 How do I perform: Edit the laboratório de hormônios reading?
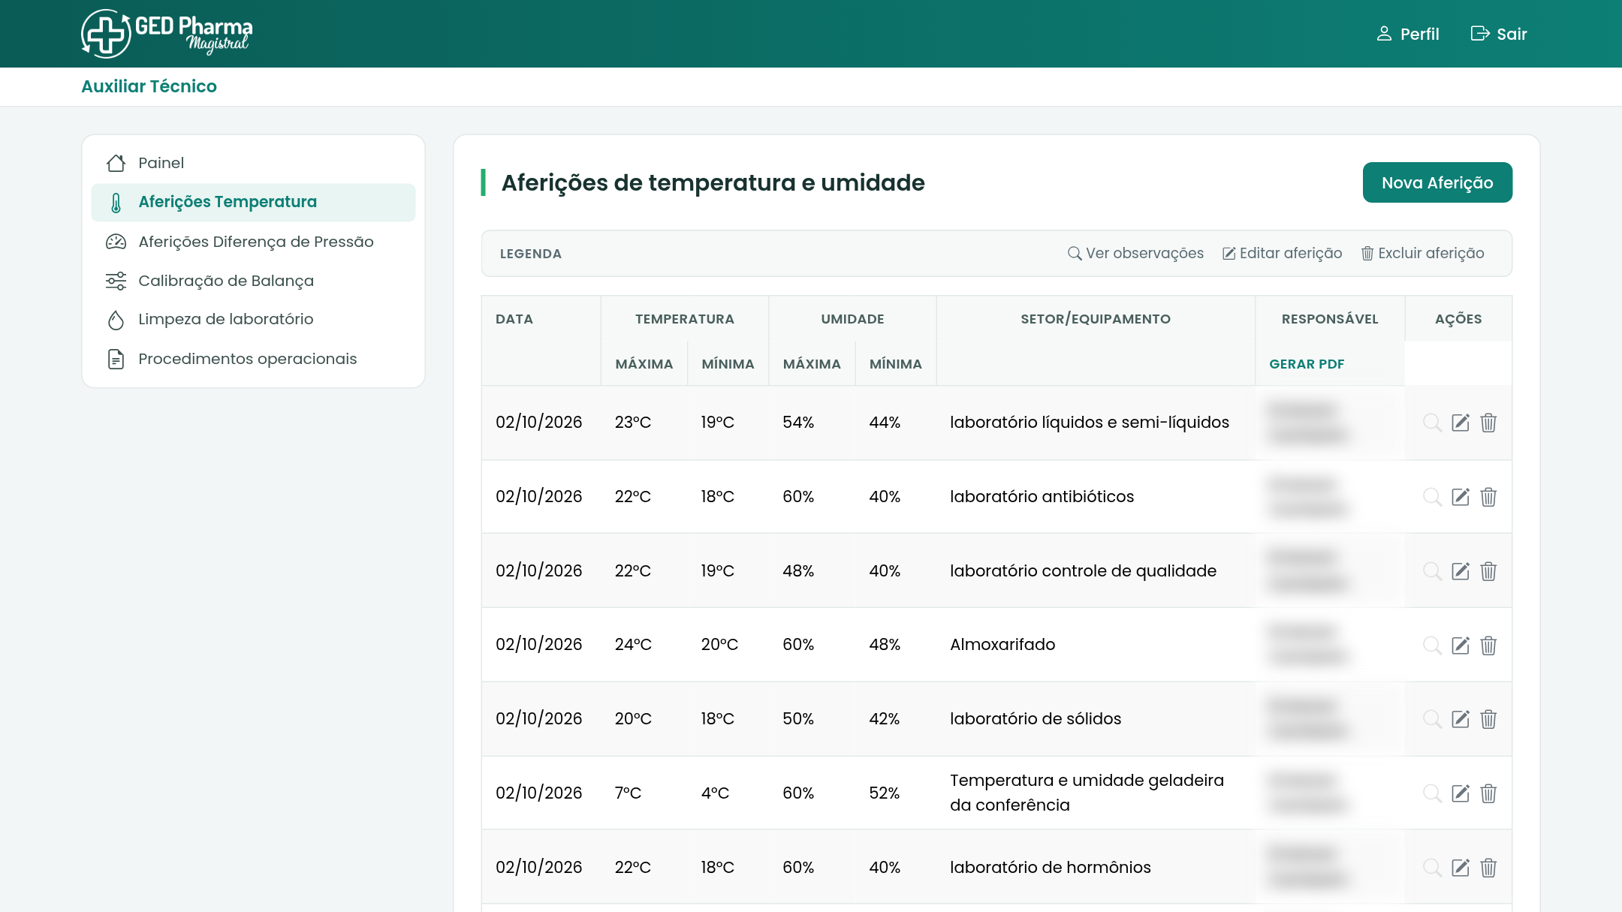[x=1461, y=868]
